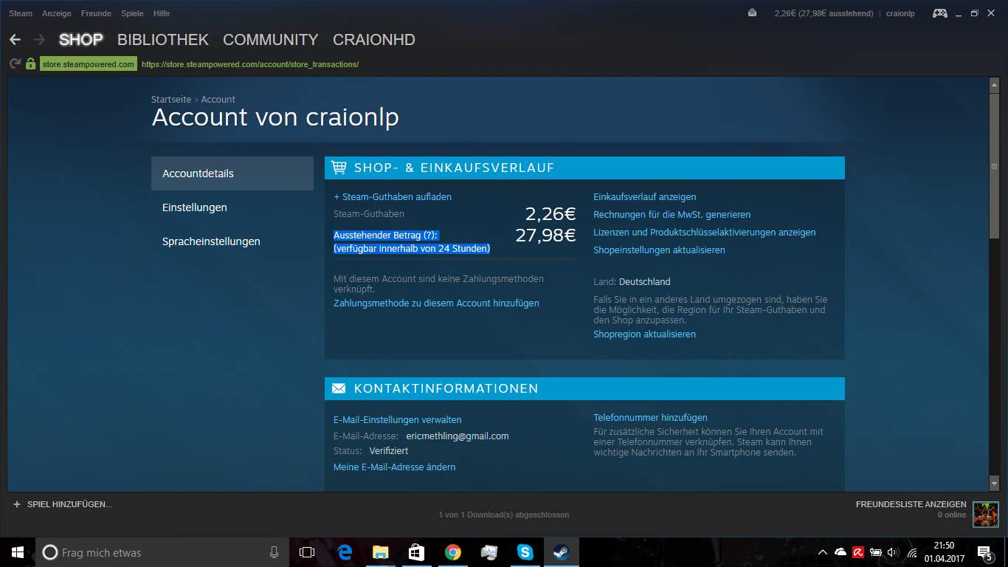Click Telefonnummer hinzufügen link
The image size is (1008, 567).
[650, 417]
